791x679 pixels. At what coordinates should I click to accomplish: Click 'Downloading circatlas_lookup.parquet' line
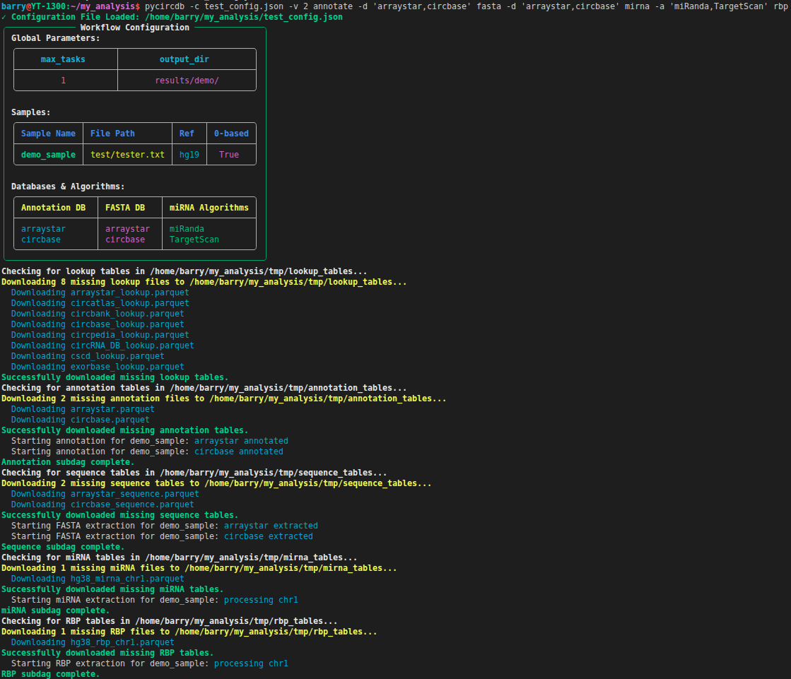[100, 303]
